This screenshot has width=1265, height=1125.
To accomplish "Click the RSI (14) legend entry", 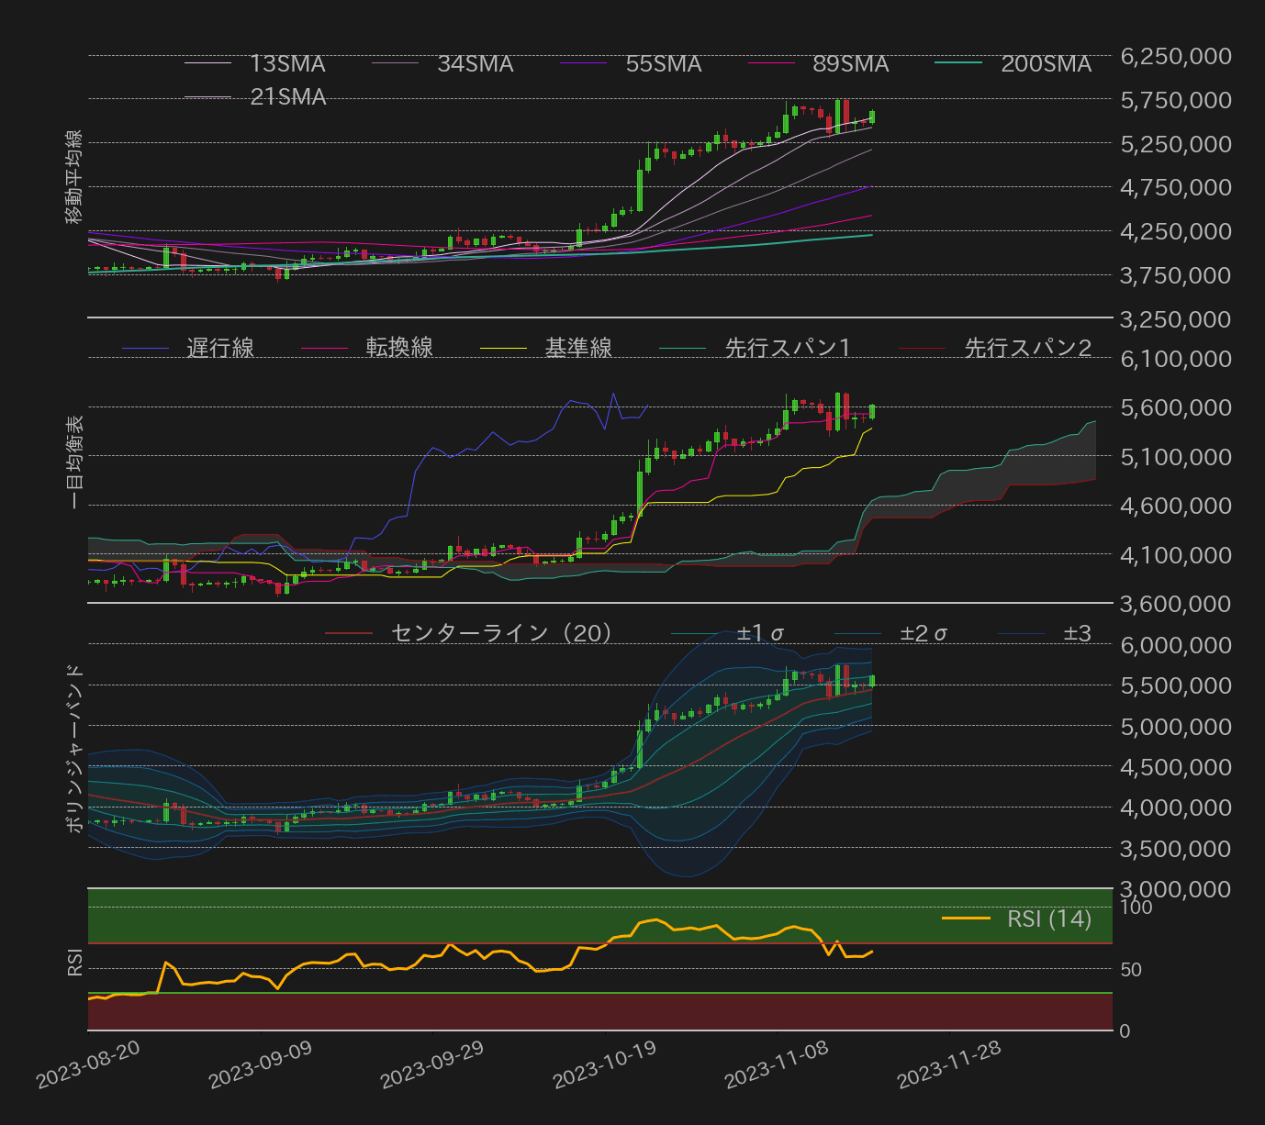I will 1050,919.
